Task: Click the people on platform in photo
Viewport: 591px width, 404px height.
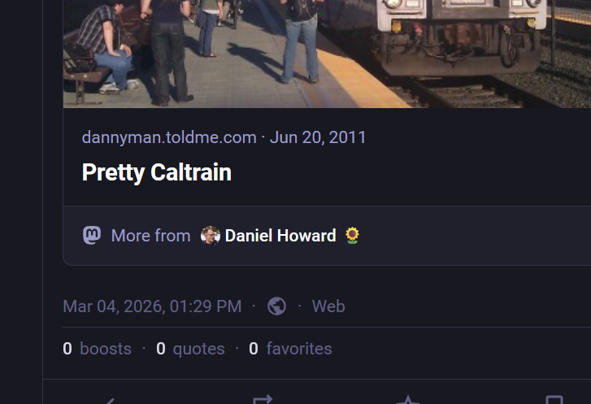Action: pyautogui.click(x=171, y=49)
